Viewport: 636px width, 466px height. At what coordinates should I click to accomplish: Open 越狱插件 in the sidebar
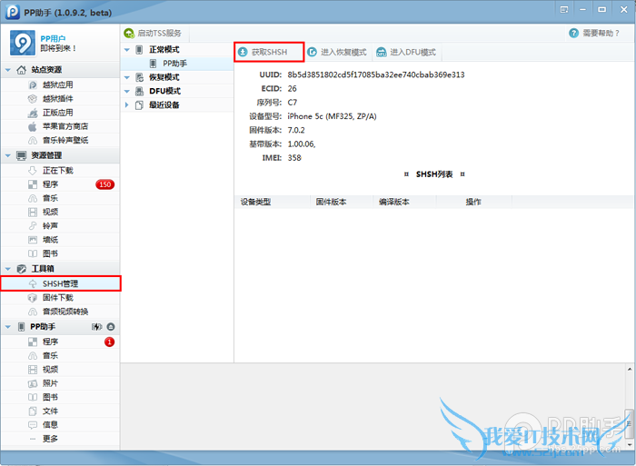(60, 99)
